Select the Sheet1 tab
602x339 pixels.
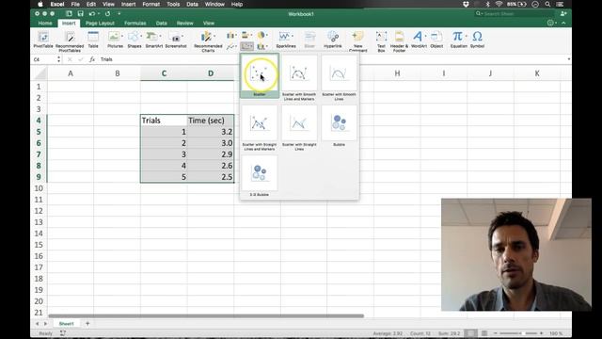pyautogui.click(x=66, y=324)
